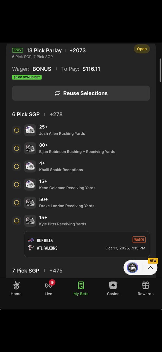Tap the Falcons helmet beside Drake London
The width and height of the screenshot is (162, 352).
(x=30, y=203)
